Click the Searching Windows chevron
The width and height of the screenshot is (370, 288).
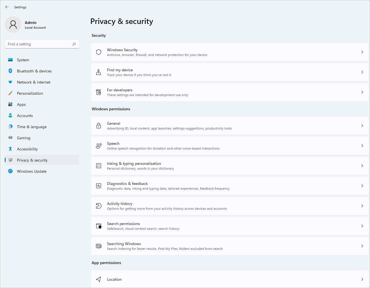click(362, 246)
